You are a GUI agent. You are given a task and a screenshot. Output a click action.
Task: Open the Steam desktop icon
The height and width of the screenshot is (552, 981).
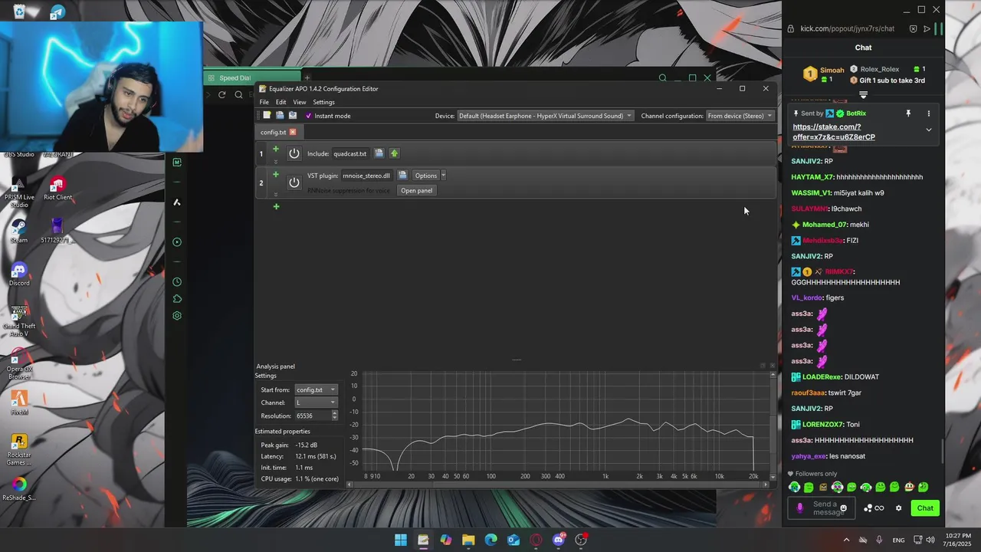[x=19, y=232]
